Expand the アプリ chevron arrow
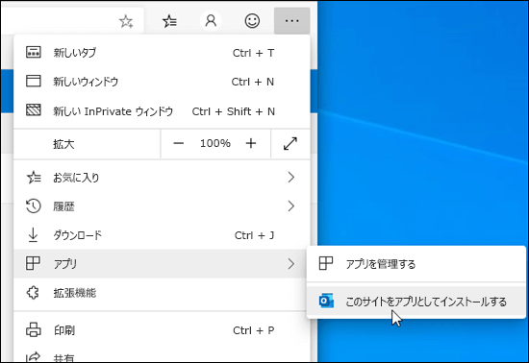The width and height of the screenshot is (529, 363). [291, 264]
